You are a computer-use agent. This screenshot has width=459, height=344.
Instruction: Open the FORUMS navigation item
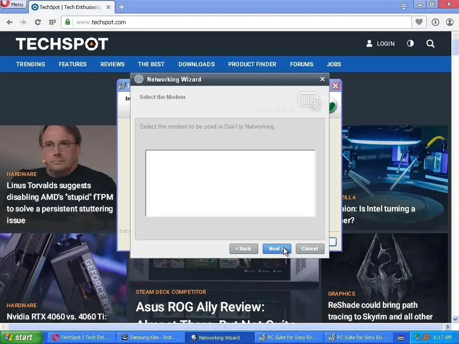[302, 64]
